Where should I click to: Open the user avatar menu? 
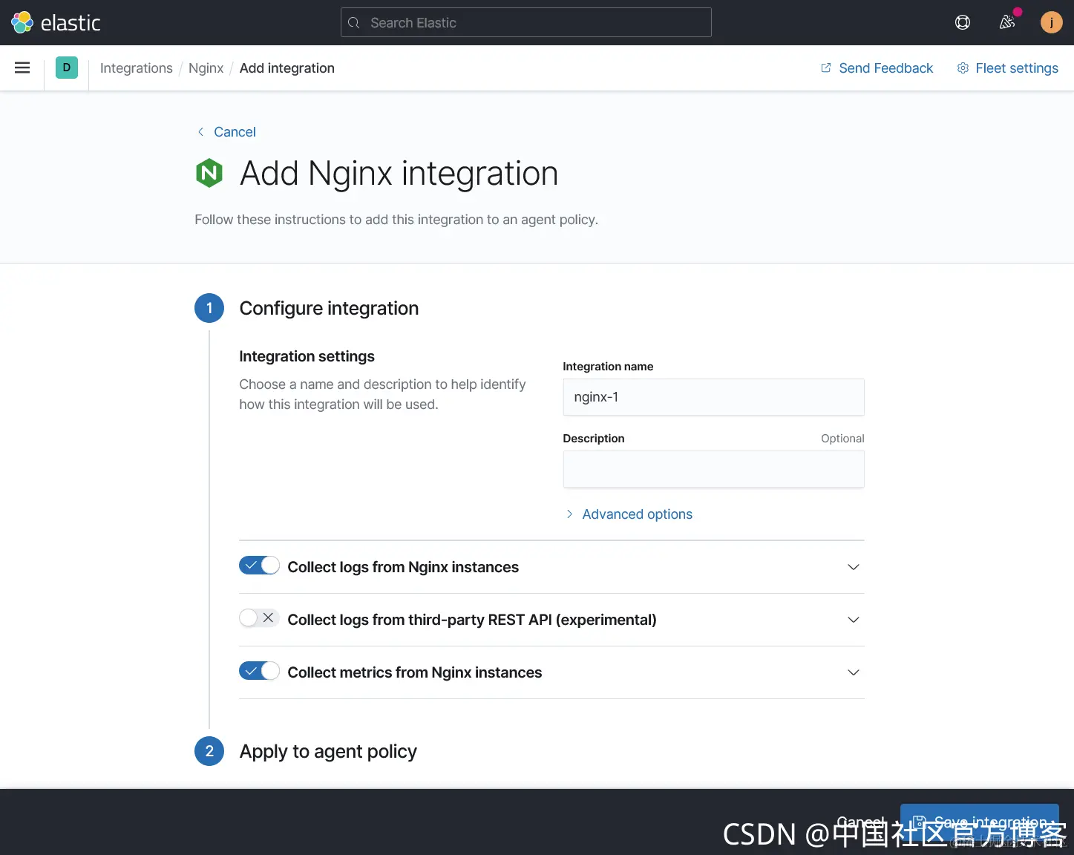pos(1052,22)
